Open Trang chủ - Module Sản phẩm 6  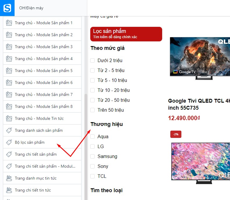[x=42, y=83]
